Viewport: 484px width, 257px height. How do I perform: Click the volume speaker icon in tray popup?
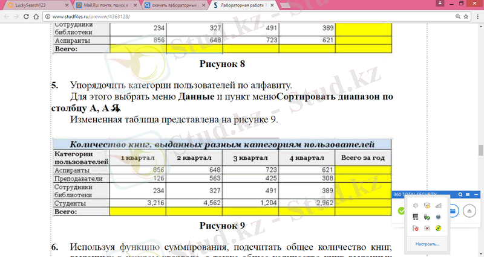[415, 206]
